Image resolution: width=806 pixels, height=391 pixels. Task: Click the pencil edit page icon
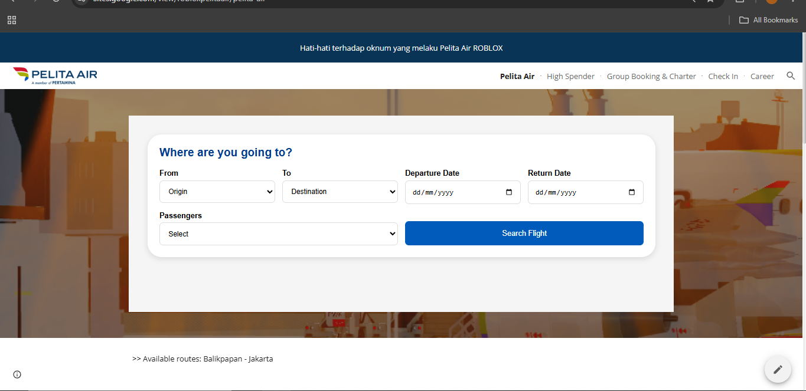[x=778, y=369]
